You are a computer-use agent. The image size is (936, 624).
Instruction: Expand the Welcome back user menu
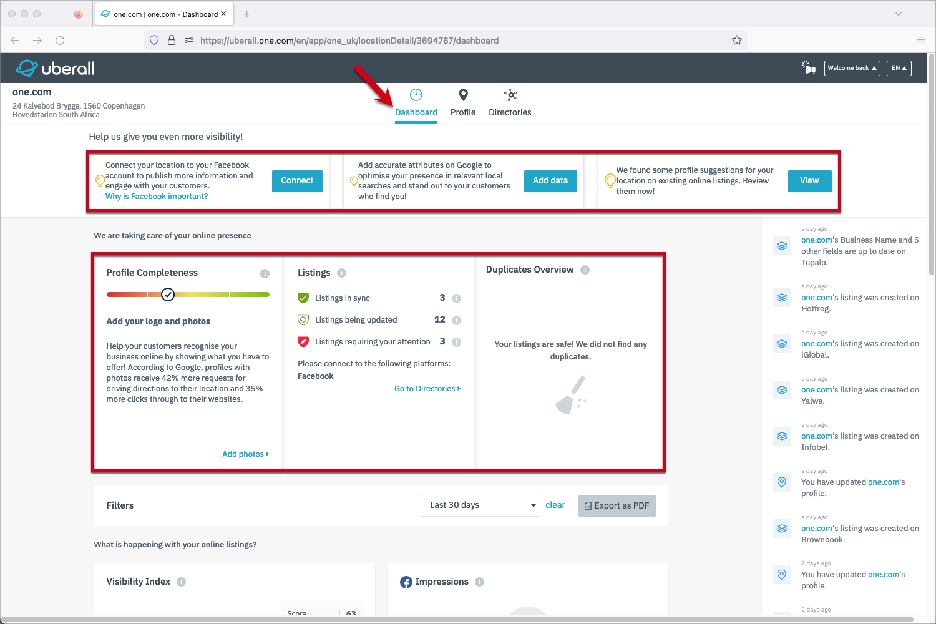pos(852,68)
